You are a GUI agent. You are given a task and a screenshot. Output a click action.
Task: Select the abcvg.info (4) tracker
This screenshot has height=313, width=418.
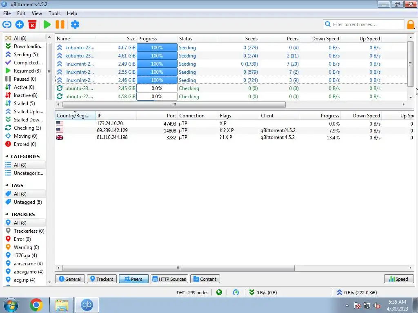(25, 272)
